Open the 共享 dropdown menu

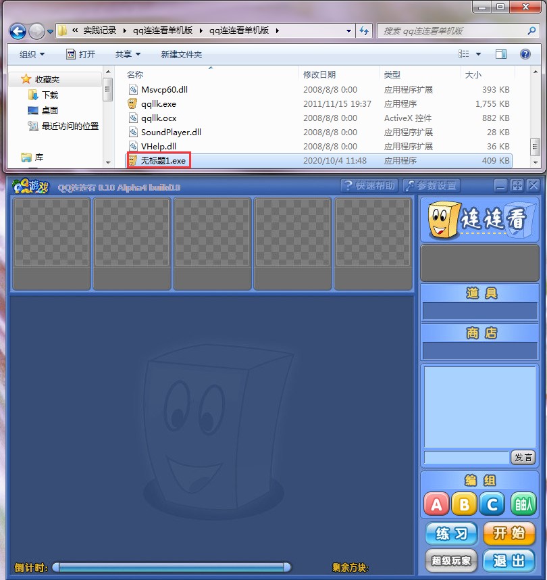[128, 54]
